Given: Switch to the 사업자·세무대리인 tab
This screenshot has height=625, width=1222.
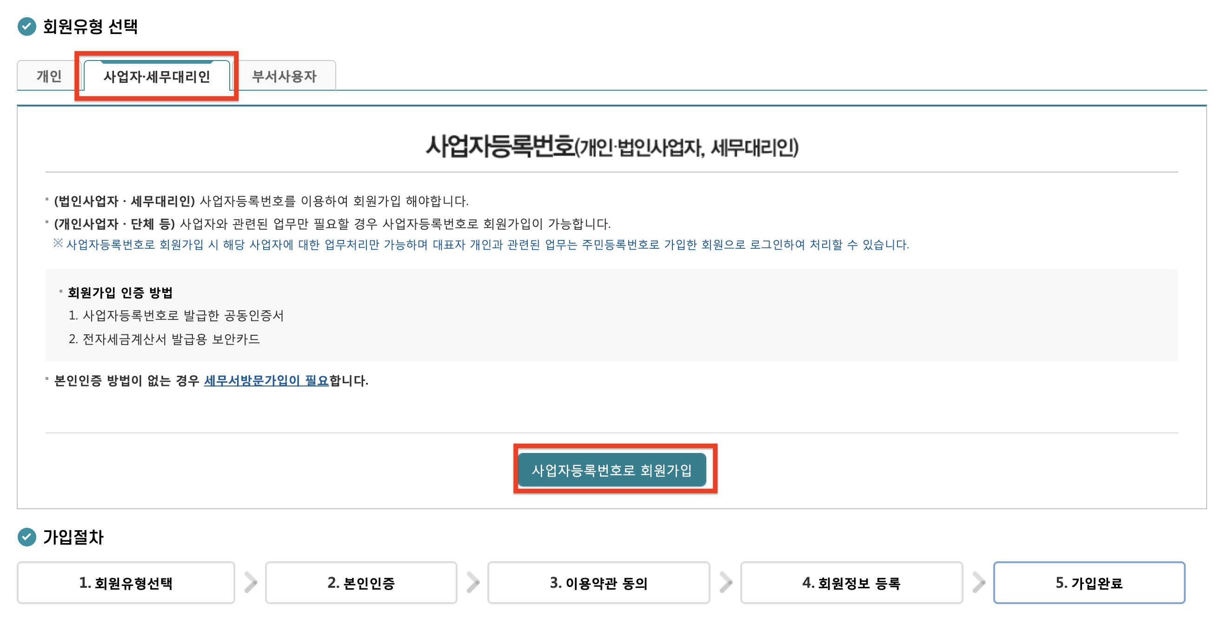Looking at the screenshot, I should point(157,76).
